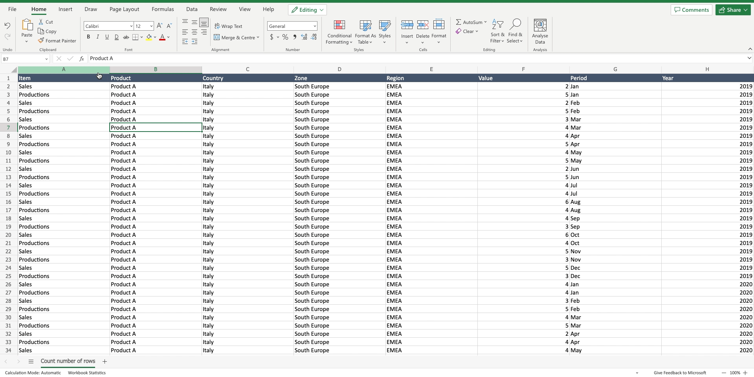Toggle italic formatting

point(97,37)
